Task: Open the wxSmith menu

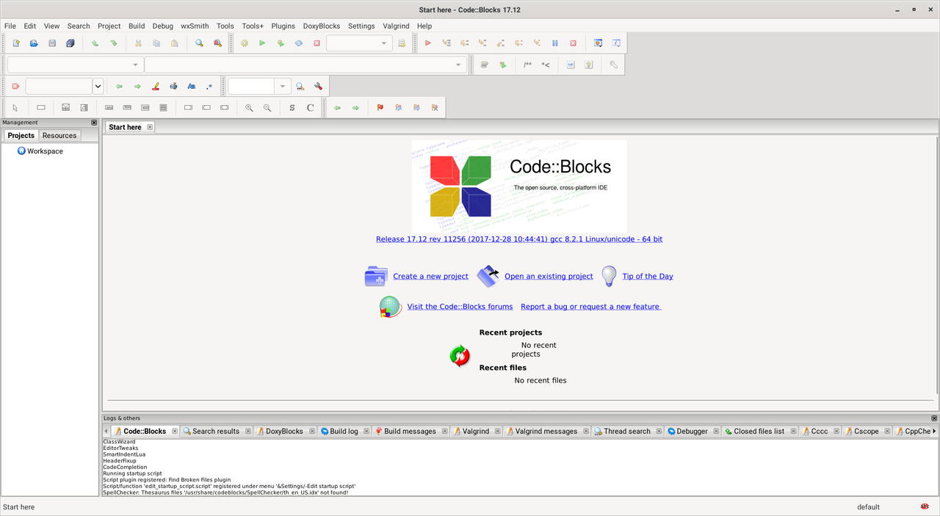Action: [195, 26]
